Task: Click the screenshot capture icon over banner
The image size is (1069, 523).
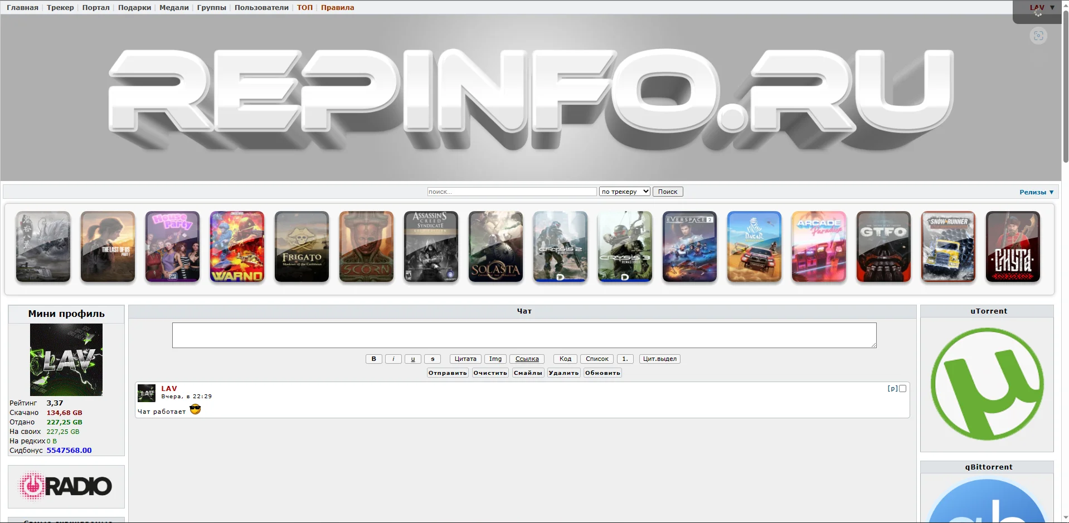Action: 1038,36
